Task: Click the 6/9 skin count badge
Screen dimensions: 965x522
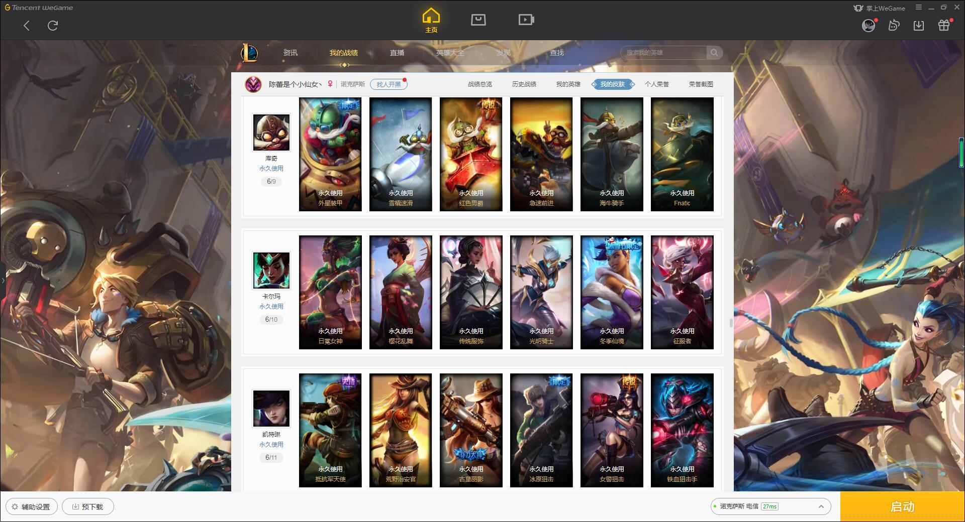Action: [x=271, y=182]
